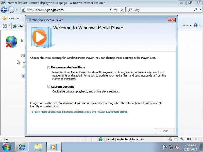Minimize the Internet Explorer window
The height and width of the screenshot is (152, 203).
click(x=182, y=3)
